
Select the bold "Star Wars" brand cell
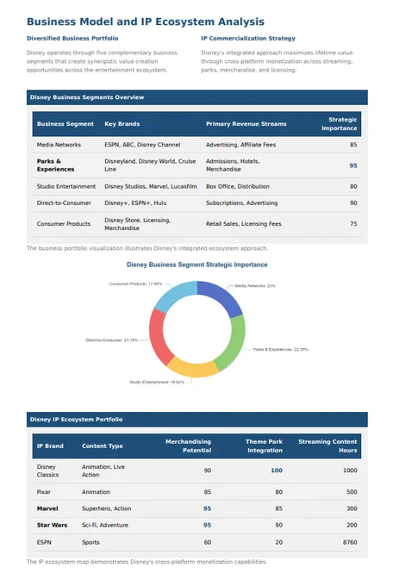click(x=52, y=525)
